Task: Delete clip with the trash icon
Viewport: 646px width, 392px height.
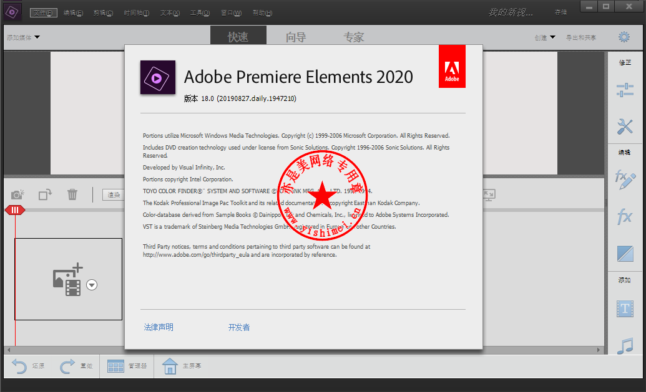Action: click(x=72, y=194)
